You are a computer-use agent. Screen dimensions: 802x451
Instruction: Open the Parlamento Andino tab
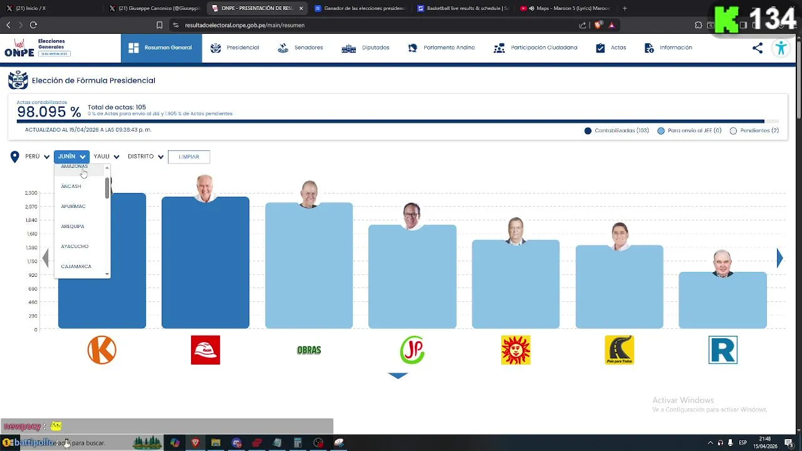(441, 48)
